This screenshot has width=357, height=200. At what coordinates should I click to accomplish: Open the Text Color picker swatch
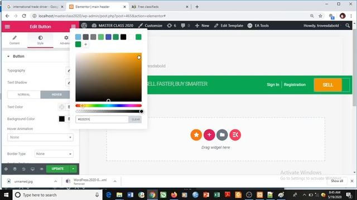(62, 107)
